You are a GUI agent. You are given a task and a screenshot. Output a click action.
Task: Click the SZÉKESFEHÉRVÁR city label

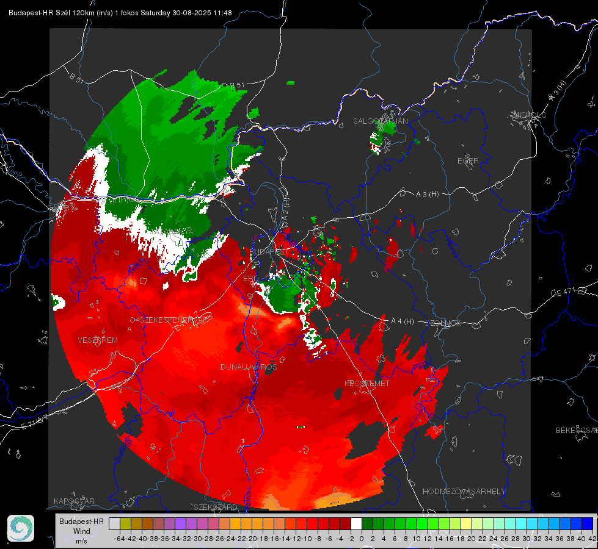coord(174,320)
